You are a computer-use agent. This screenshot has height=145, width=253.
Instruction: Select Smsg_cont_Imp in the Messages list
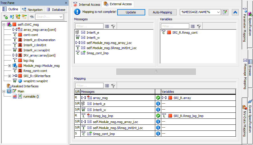97,53
